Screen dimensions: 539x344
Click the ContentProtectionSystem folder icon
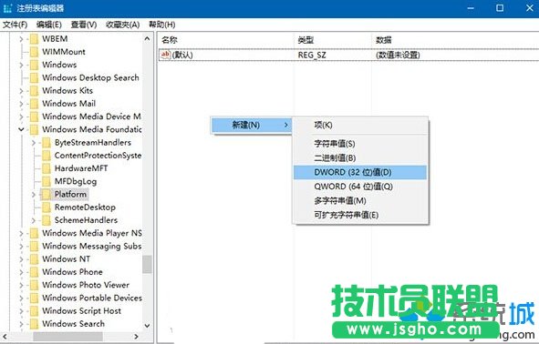pyautogui.click(x=47, y=156)
